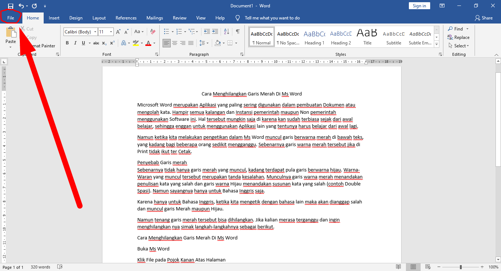The height and width of the screenshot is (271, 501).
Task: Collapse the ribbon
Action: (497, 54)
